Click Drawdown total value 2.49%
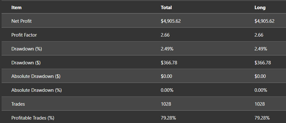Screen dimensions: 286x123 [x=167, y=49]
